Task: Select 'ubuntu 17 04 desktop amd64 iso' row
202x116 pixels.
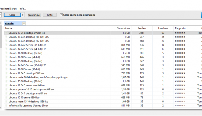Action: pyautogui.click(x=103, y=33)
